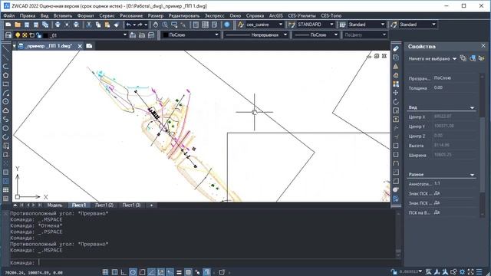The height and width of the screenshot is (276, 491).
Task: Toggle layer on/off lightbulb icon
Action: 18,35
